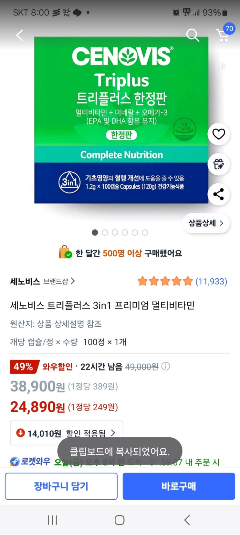Jump to the last image carousel dot

point(145,232)
